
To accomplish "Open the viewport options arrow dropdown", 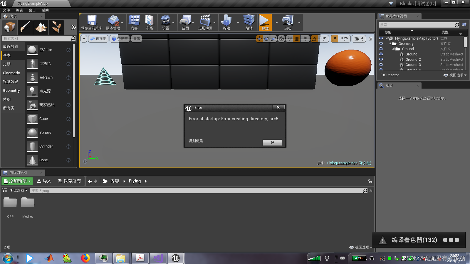I will [84, 39].
